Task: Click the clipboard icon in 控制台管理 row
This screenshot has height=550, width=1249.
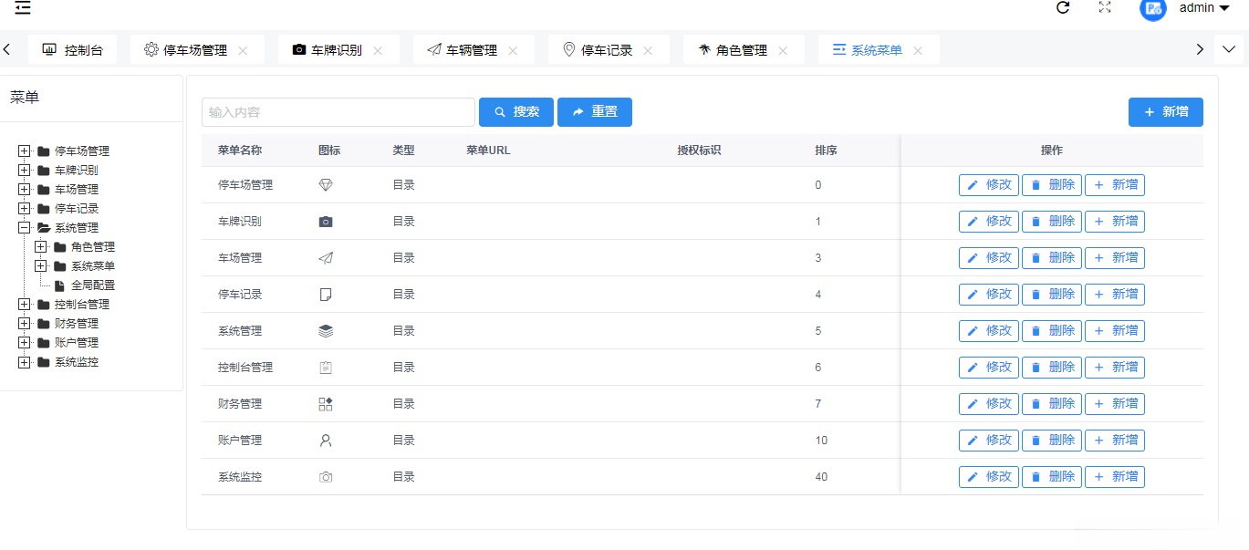Action: tap(326, 368)
